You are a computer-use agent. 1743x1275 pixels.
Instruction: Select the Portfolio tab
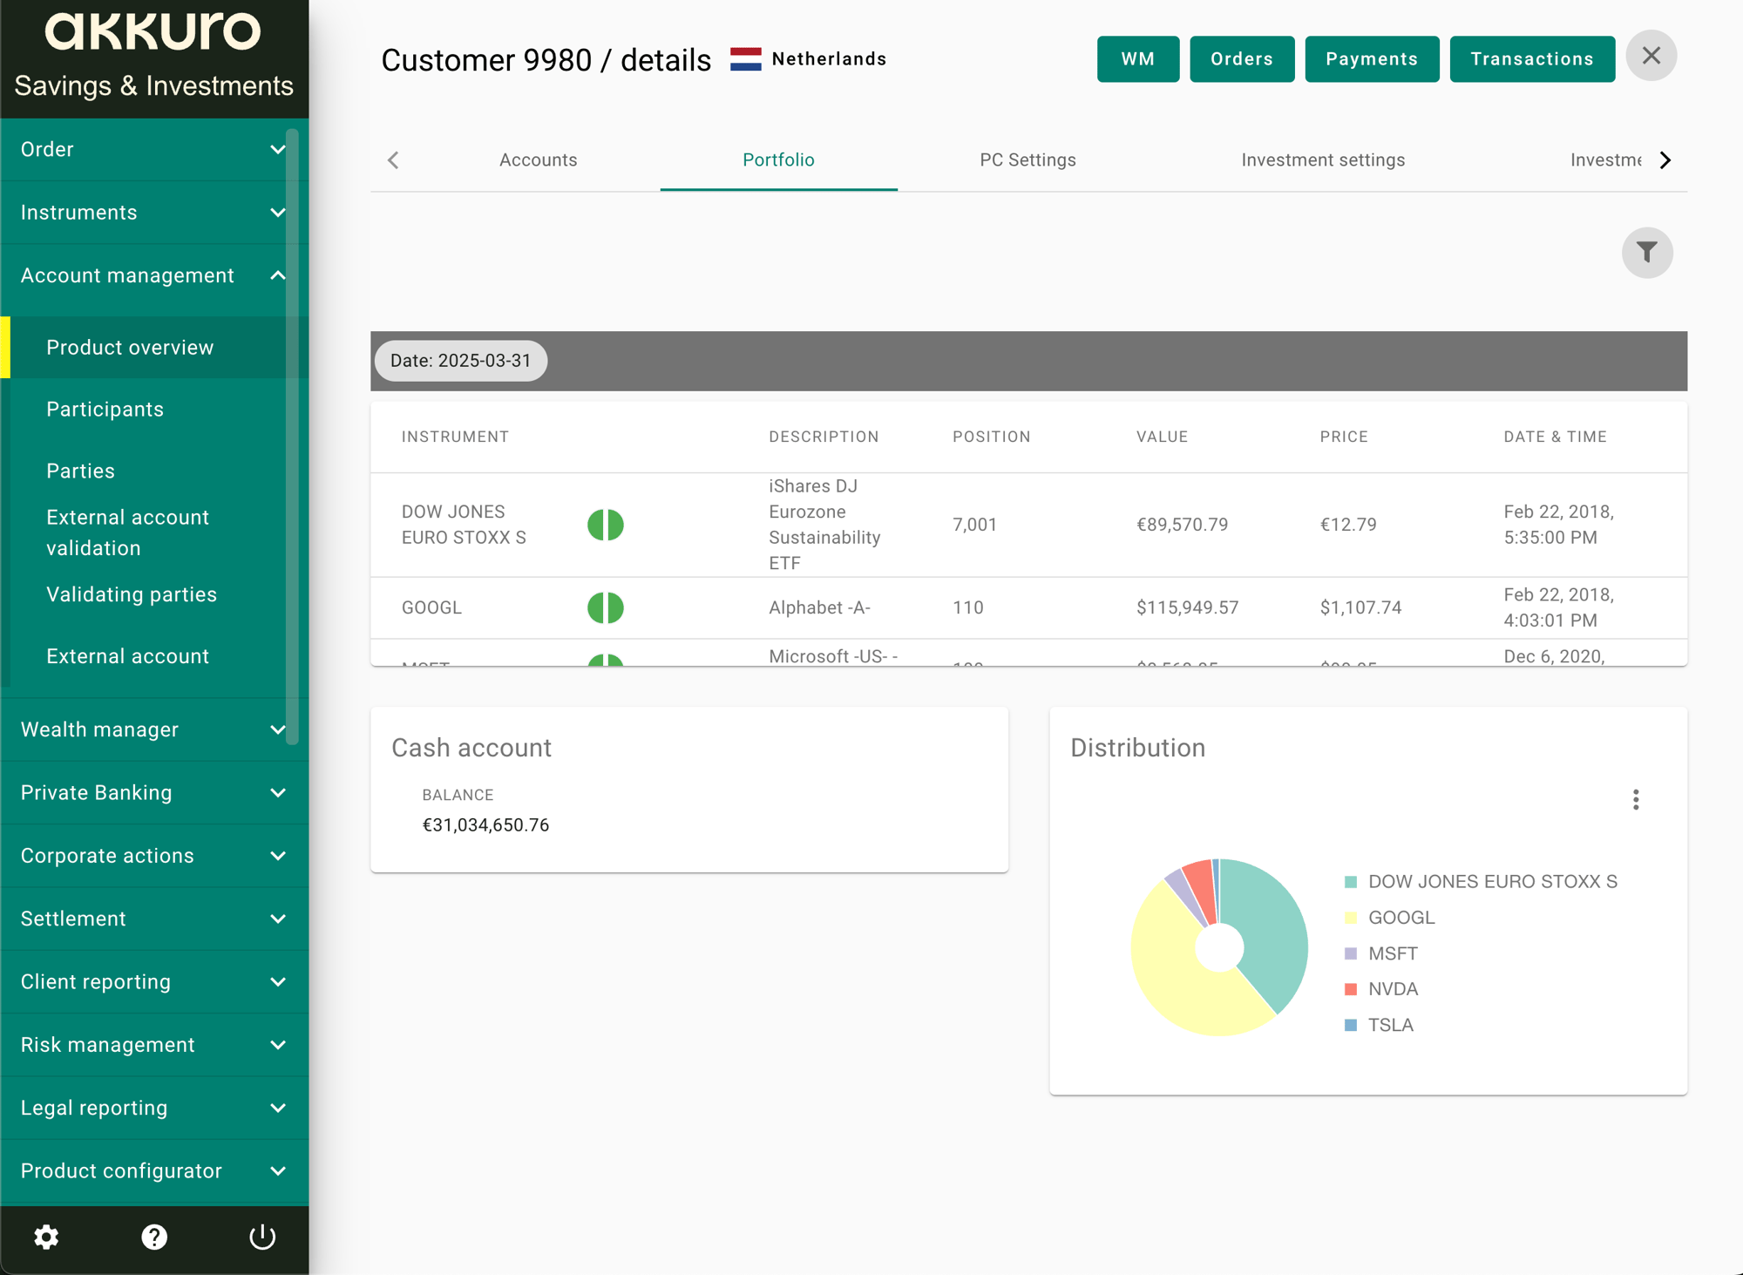pos(778,159)
